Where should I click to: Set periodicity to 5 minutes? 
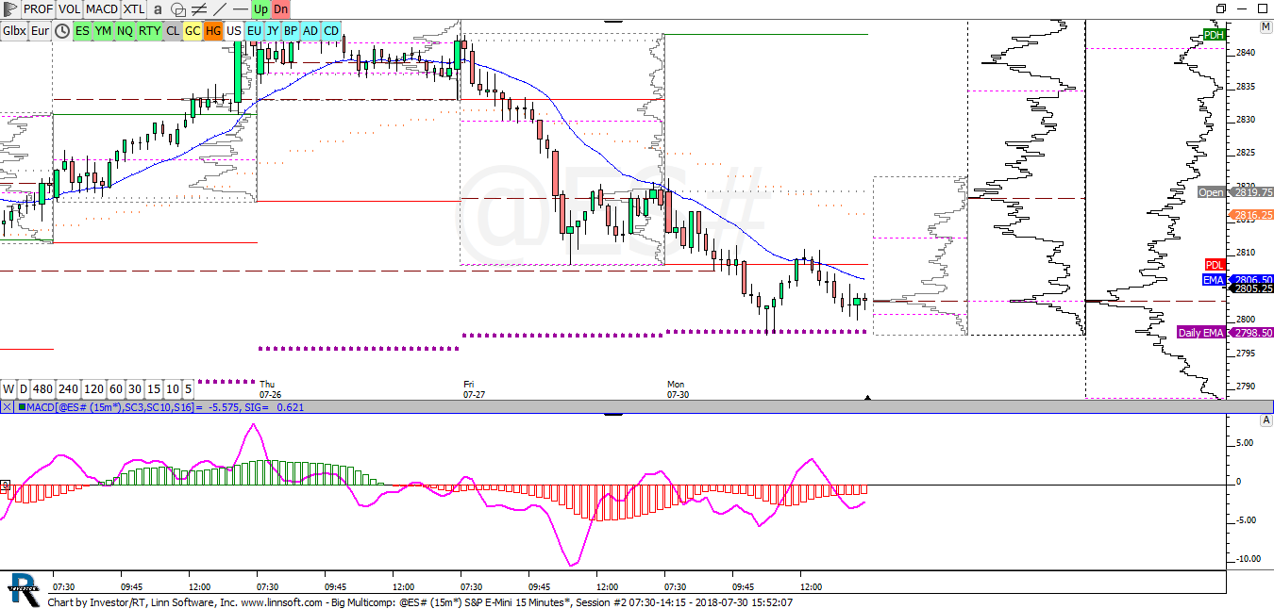(189, 388)
